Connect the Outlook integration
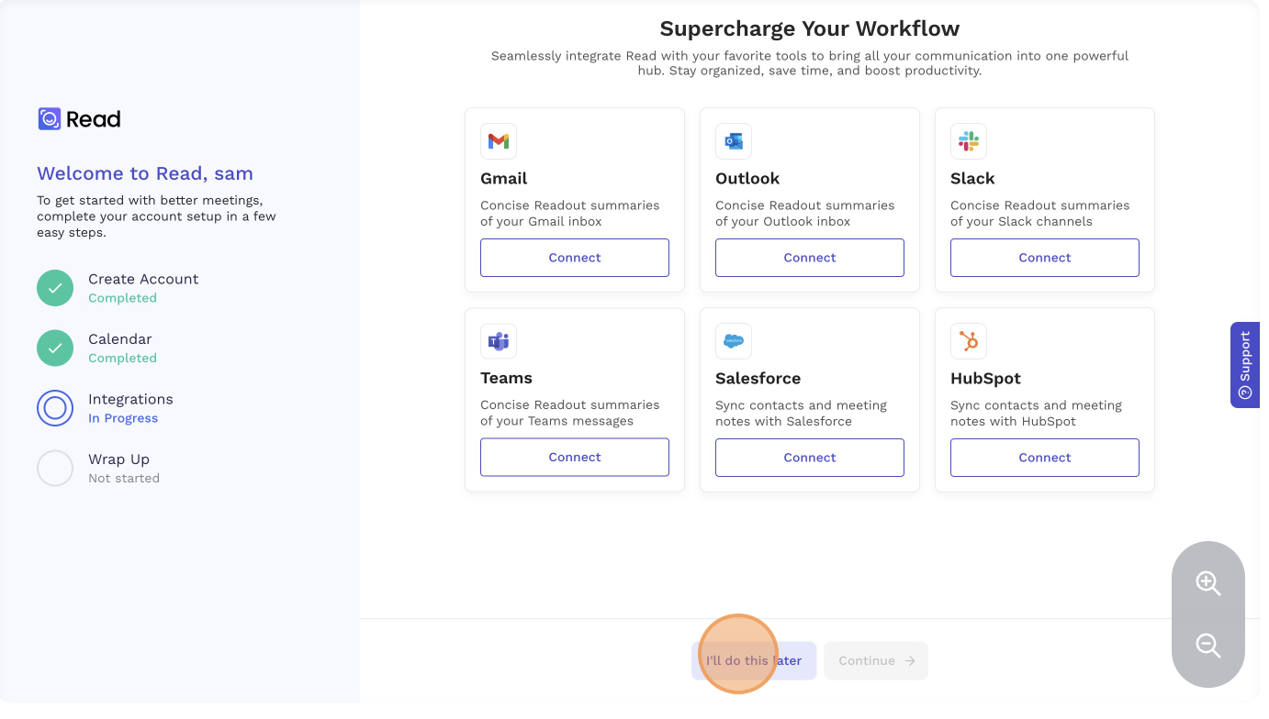Viewport: 1269px width, 719px height. coord(810,258)
